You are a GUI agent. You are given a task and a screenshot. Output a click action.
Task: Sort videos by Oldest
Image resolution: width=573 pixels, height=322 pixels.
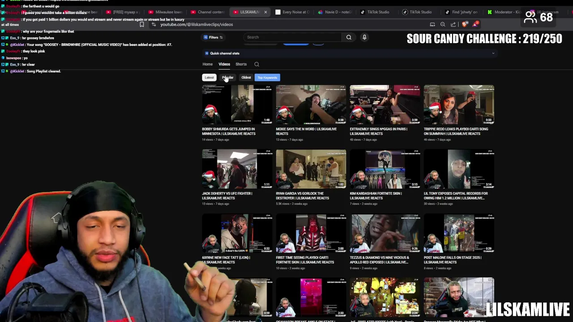point(246,77)
